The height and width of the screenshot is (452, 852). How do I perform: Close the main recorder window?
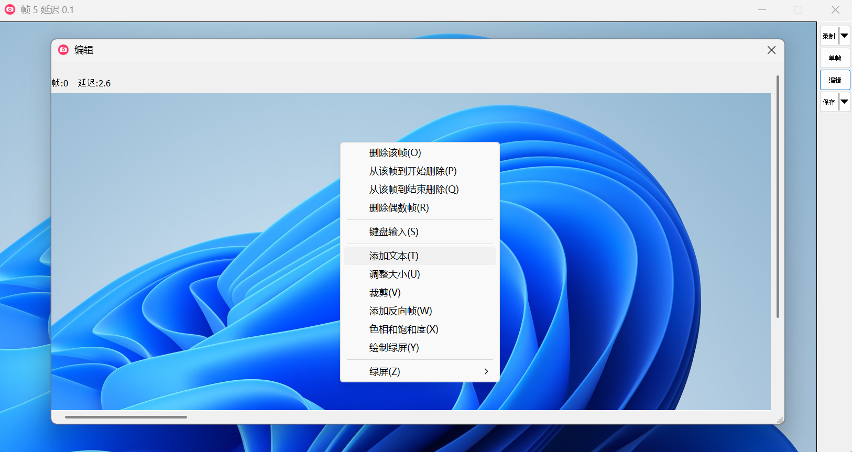pos(835,10)
